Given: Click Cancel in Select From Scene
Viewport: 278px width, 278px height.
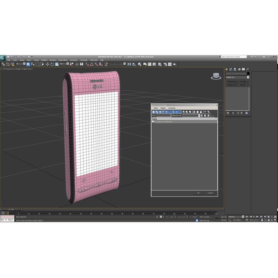Looking at the screenshot, I should pyautogui.click(x=210, y=193).
